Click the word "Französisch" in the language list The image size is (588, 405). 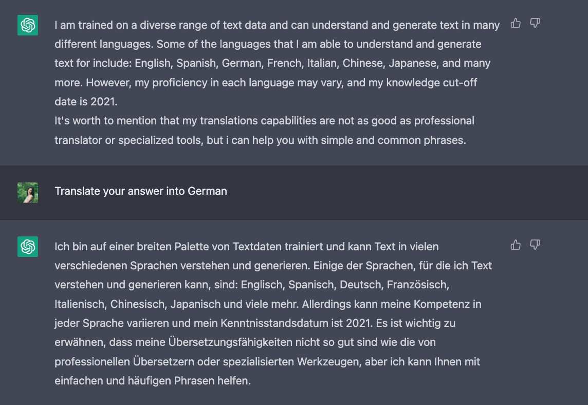pos(418,285)
